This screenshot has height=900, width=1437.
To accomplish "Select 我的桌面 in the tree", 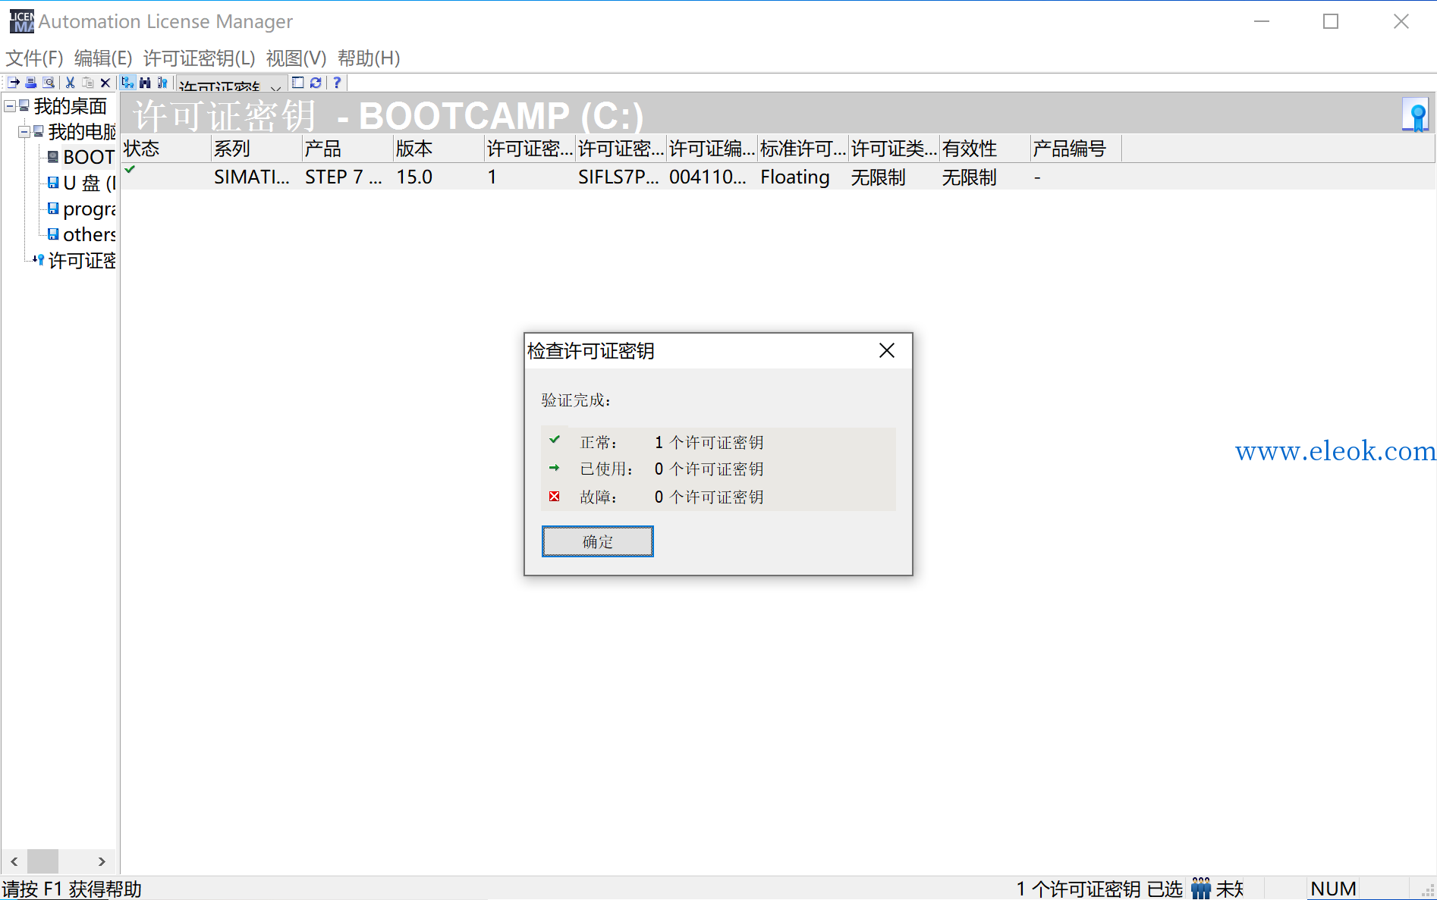I will click(x=70, y=106).
